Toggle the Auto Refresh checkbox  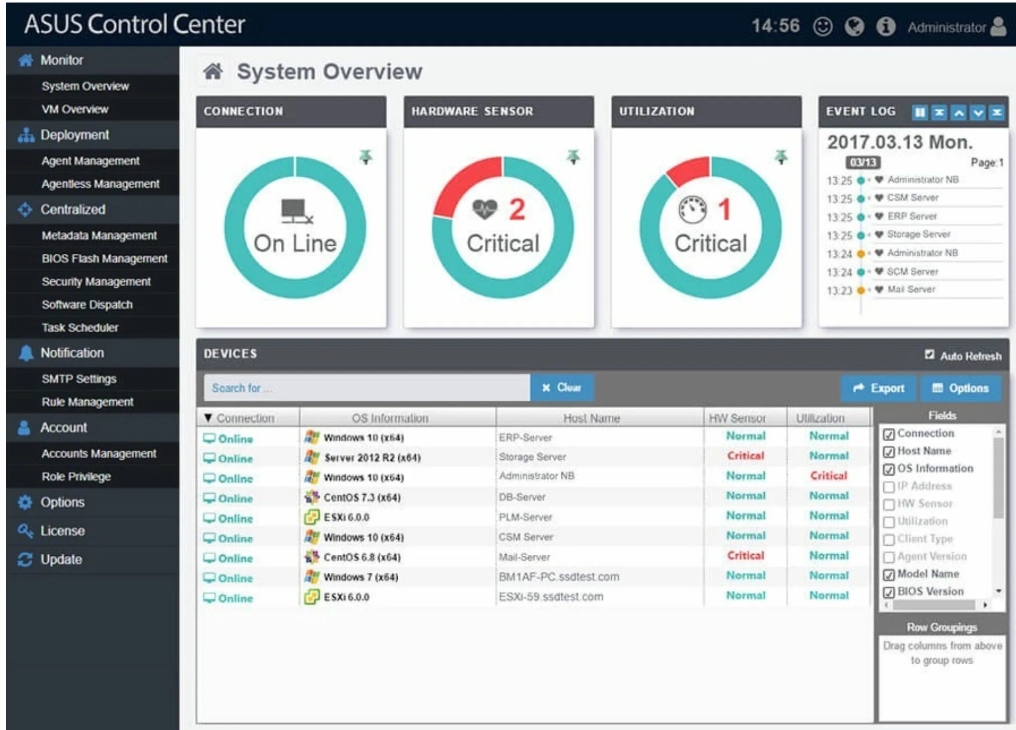point(929,355)
